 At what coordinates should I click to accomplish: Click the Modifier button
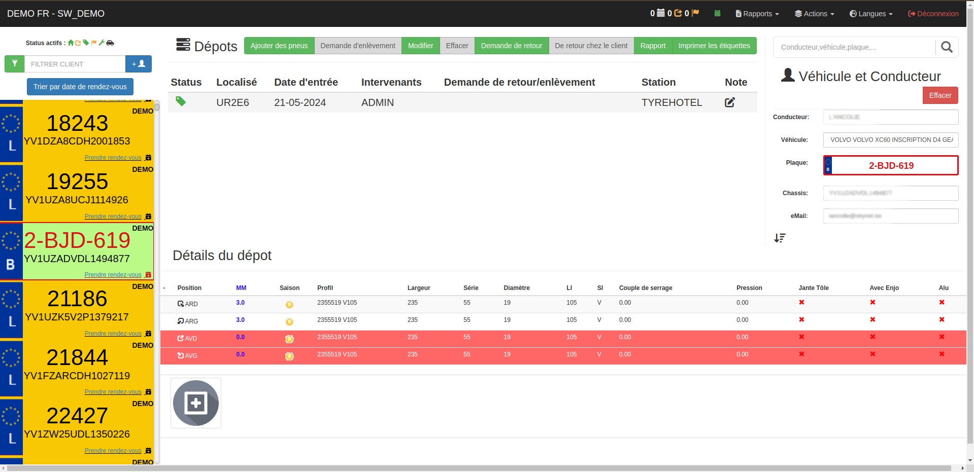point(421,46)
